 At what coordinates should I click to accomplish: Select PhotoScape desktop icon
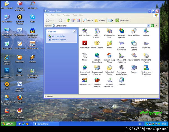pos(32,5)
